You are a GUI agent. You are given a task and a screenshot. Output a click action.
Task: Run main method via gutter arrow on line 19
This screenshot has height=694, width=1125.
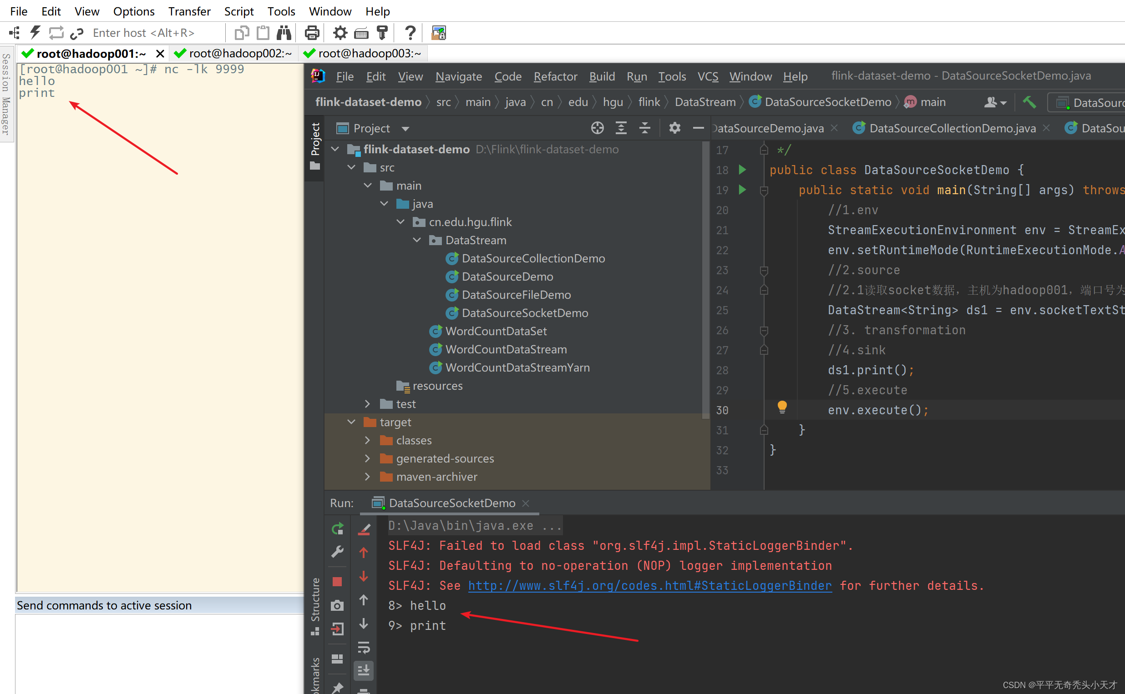coord(743,190)
